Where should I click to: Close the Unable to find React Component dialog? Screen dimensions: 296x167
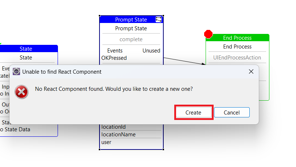(251, 71)
